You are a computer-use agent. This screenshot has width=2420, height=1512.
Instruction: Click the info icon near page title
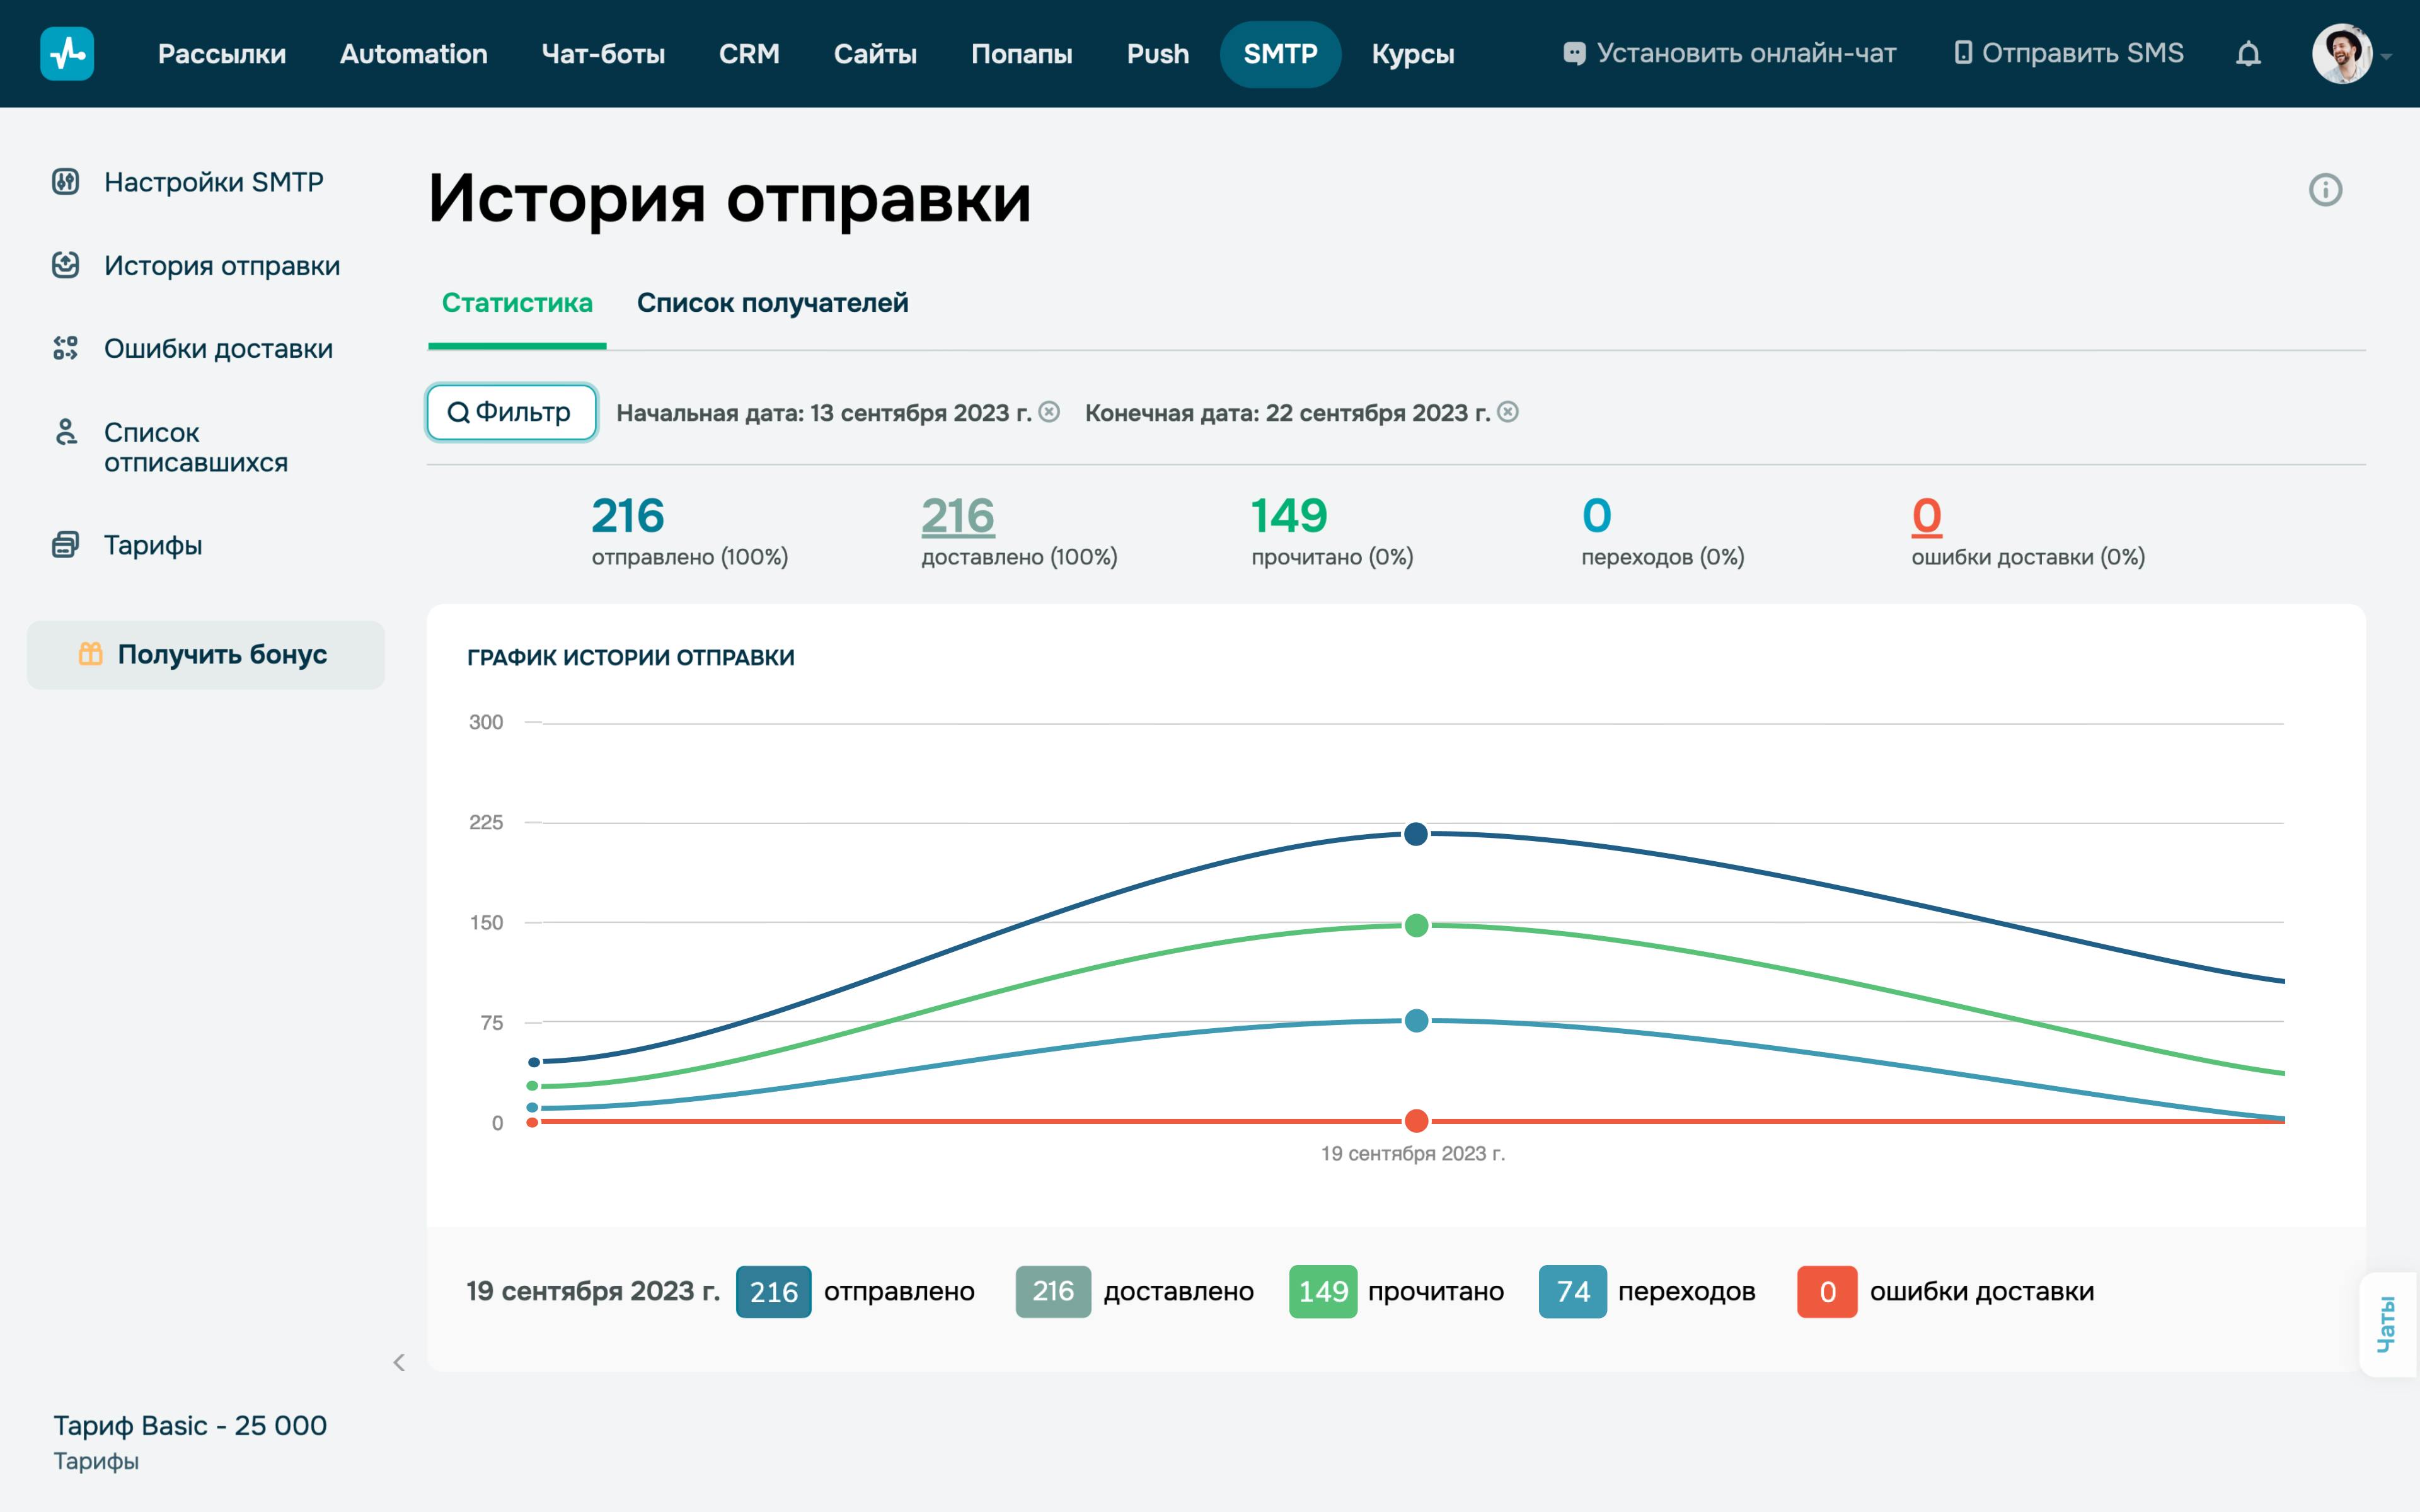[2325, 190]
